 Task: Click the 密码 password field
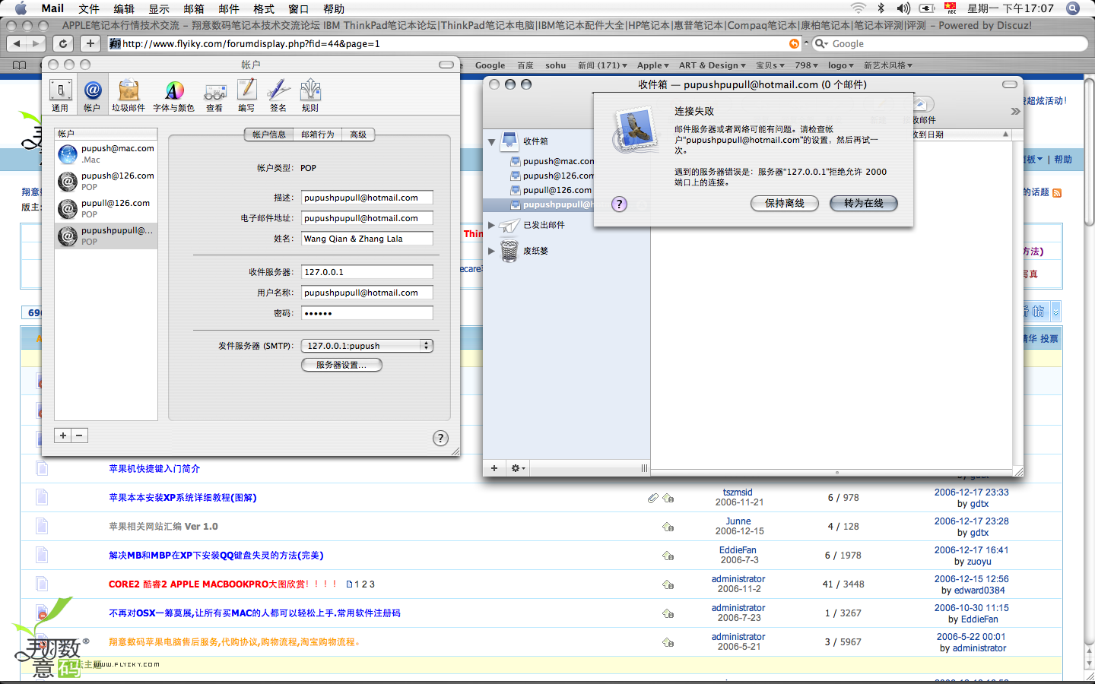(x=367, y=313)
